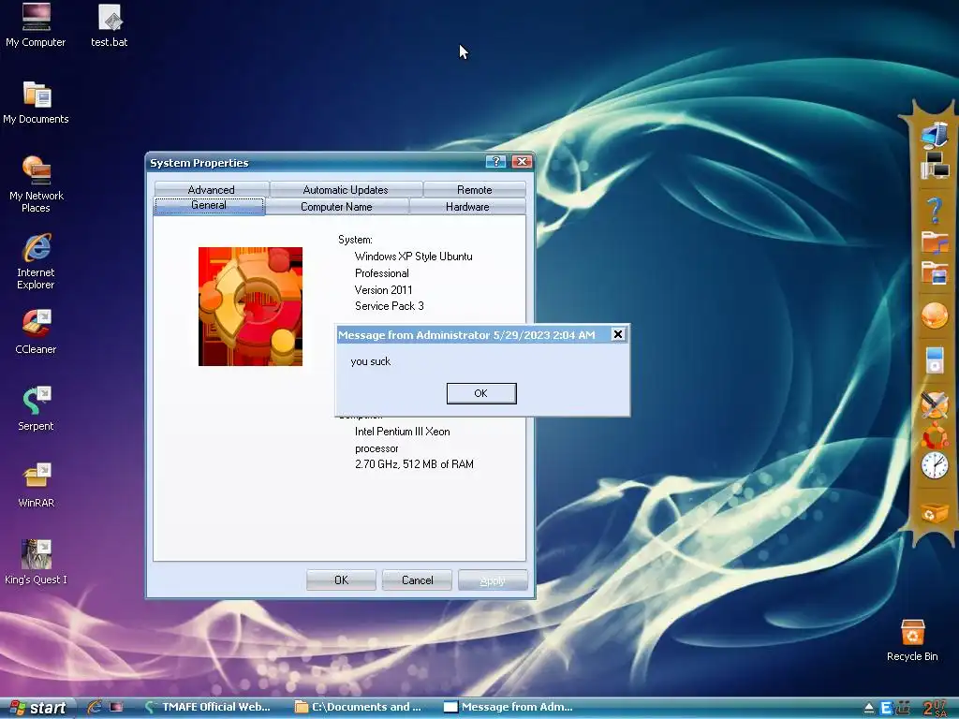The height and width of the screenshot is (719, 959).
Task: Select the General tab
Action: tap(209, 205)
